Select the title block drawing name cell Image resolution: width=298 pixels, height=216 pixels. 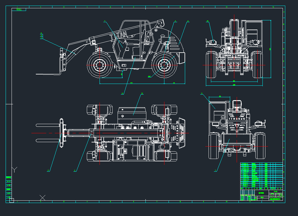(261, 193)
